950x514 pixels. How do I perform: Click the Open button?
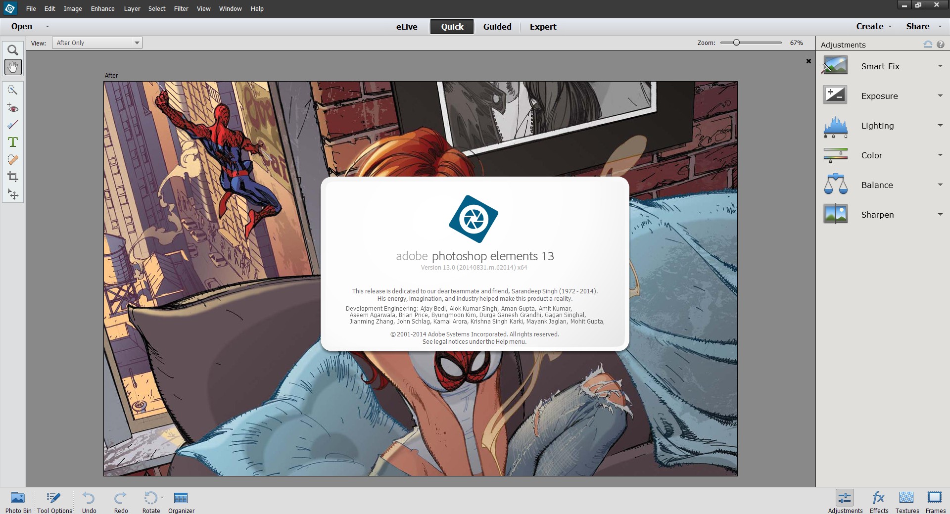point(22,27)
